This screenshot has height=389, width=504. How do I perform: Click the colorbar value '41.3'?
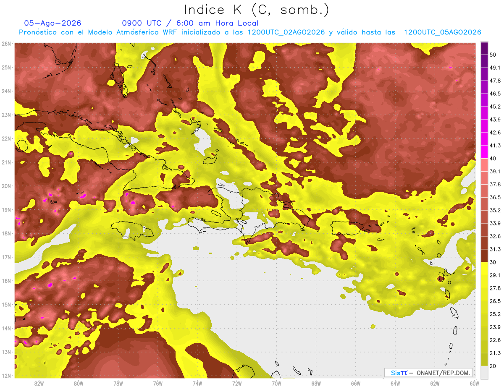point(495,146)
